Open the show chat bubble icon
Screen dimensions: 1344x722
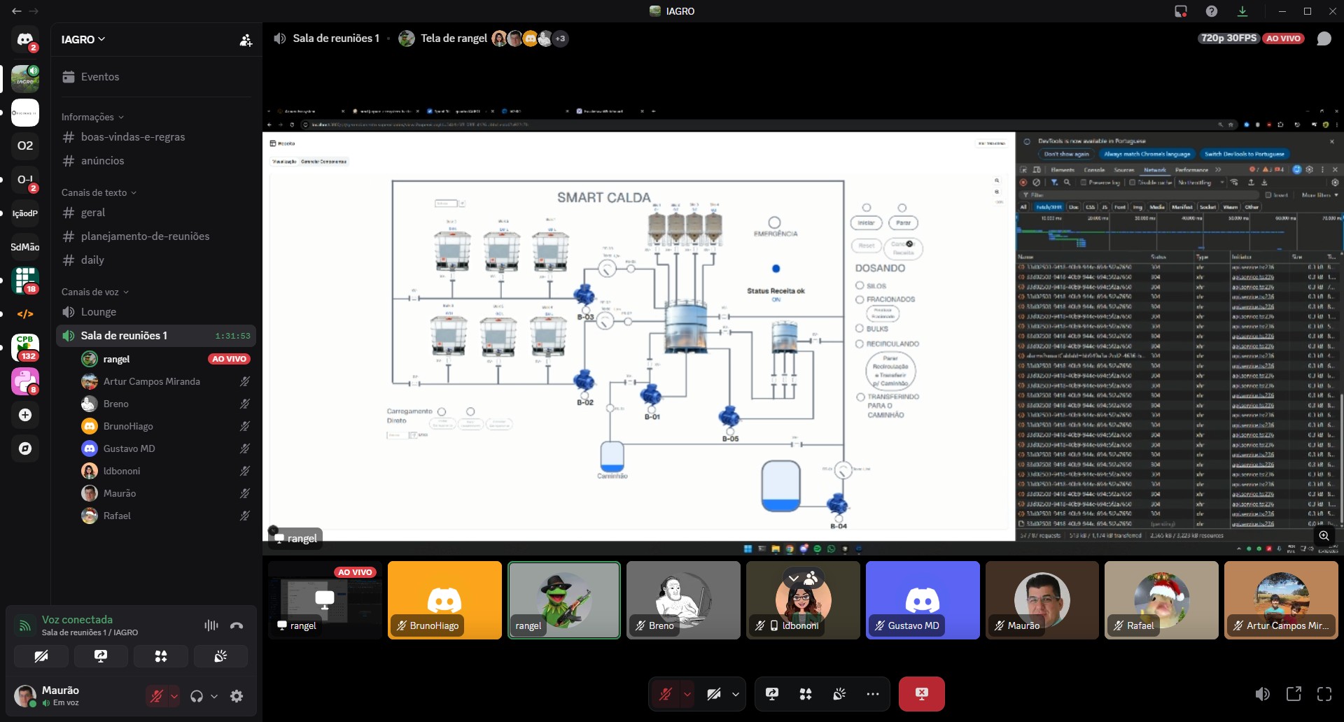1324,38
